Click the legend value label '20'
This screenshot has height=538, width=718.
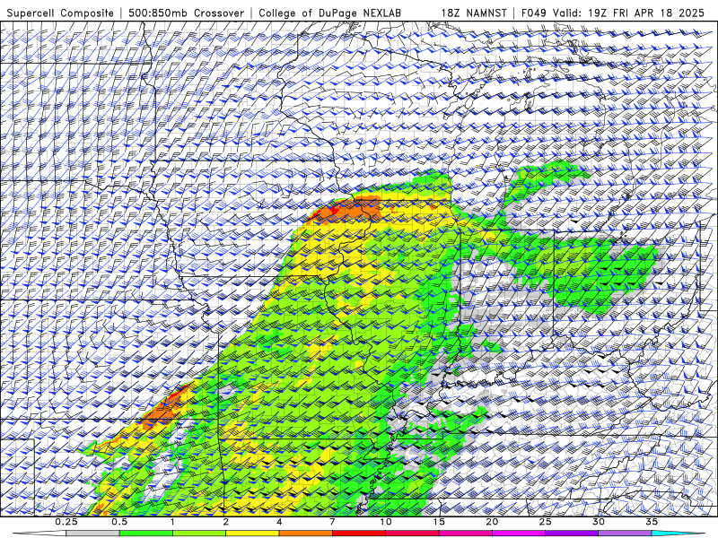coord(492,522)
